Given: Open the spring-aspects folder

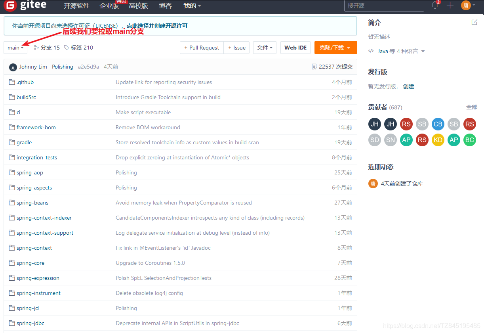Looking at the screenshot, I should pos(34,188).
